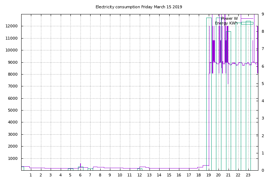Click hour label 14 on x-axis
Image resolution: width=276 pixels, height=180 pixels.
159,175
